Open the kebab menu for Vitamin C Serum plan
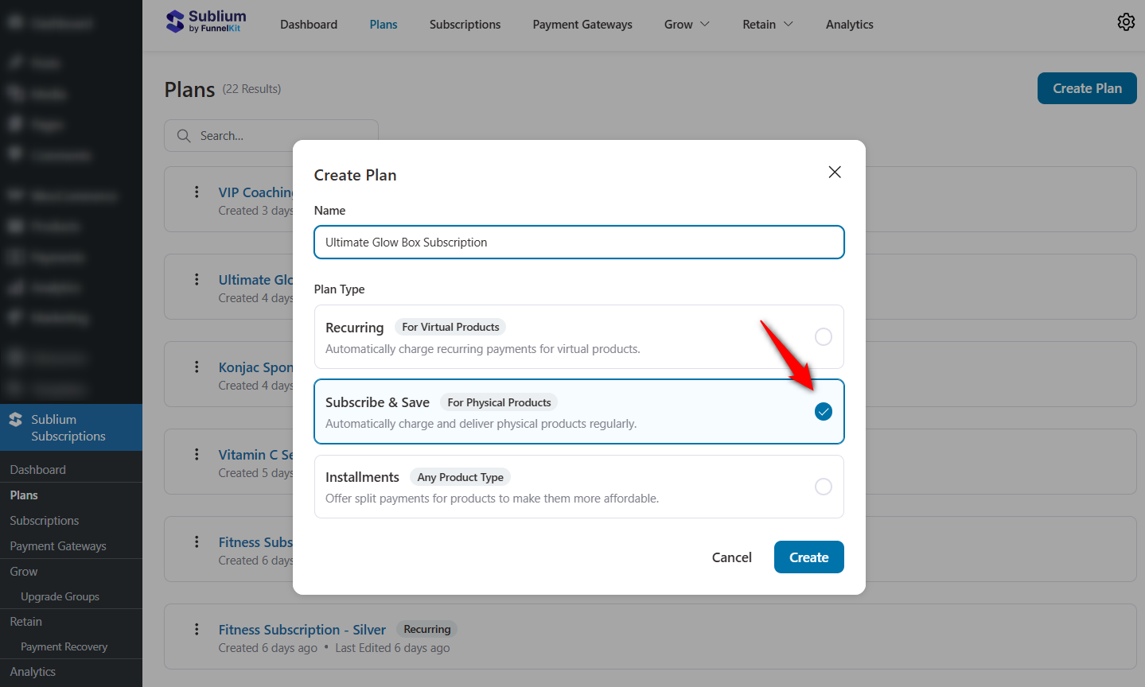 point(197,454)
